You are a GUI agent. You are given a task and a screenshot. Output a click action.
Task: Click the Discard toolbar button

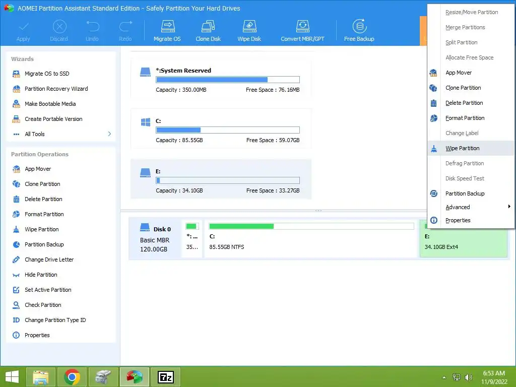pyautogui.click(x=59, y=31)
